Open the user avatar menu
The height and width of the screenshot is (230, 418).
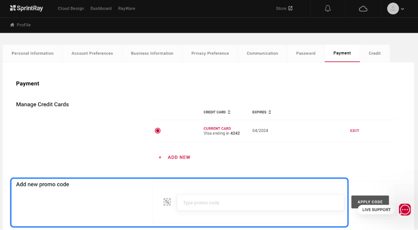[395, 9]
